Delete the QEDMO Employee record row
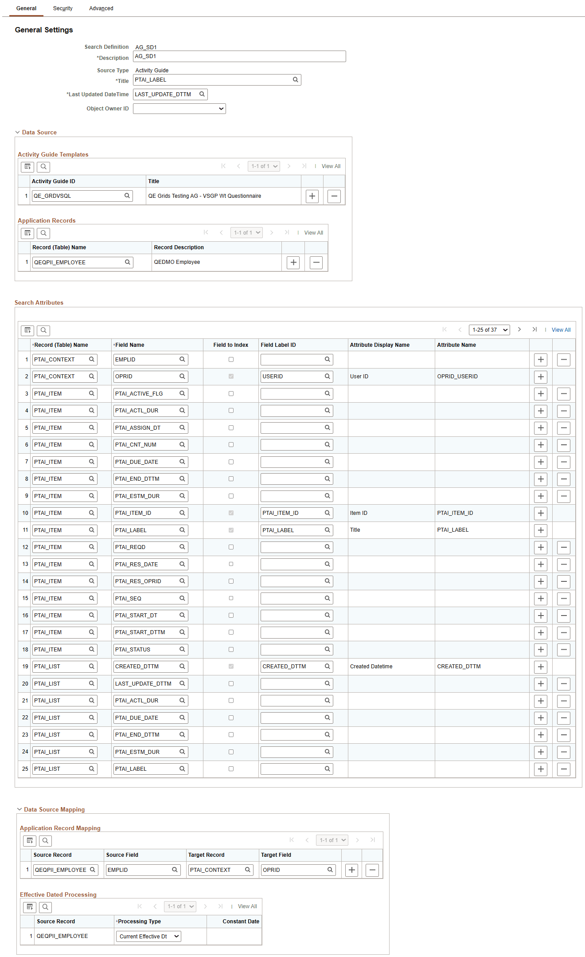This screenshot has width=585, height=957. (316, 263)
